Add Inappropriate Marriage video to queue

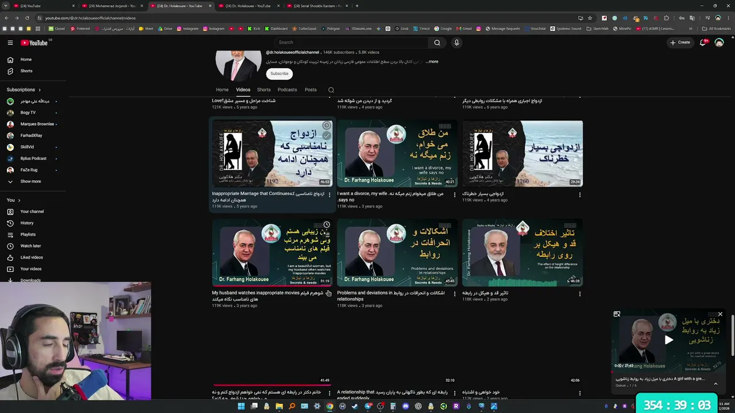pos(326,136)
